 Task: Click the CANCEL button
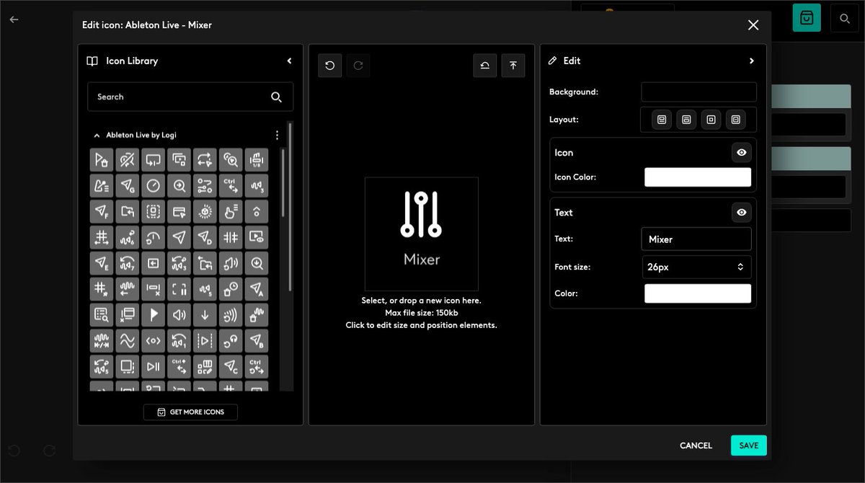click(x=696, y=446)
